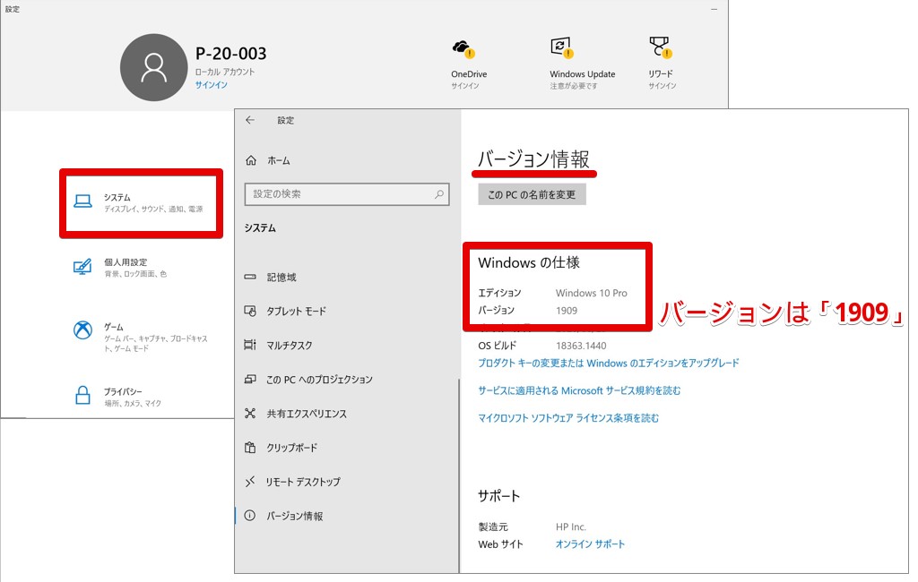Open プロダクト キーの変更 link
This screenshot has width=918, height=582.
[609, 363]
